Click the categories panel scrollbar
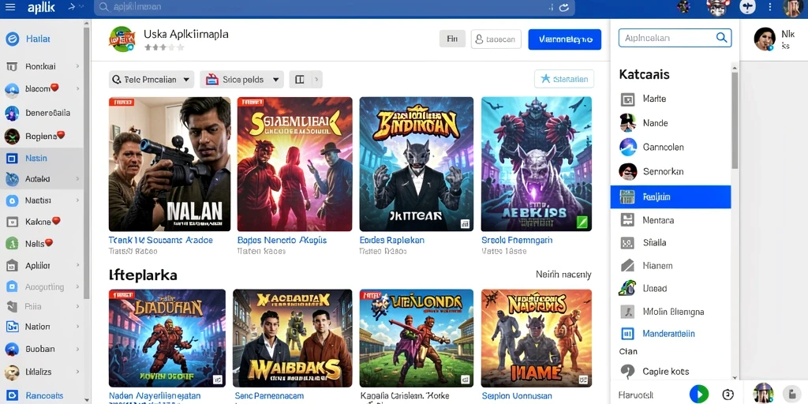This screenshot has width=808, height=404. 735,121
